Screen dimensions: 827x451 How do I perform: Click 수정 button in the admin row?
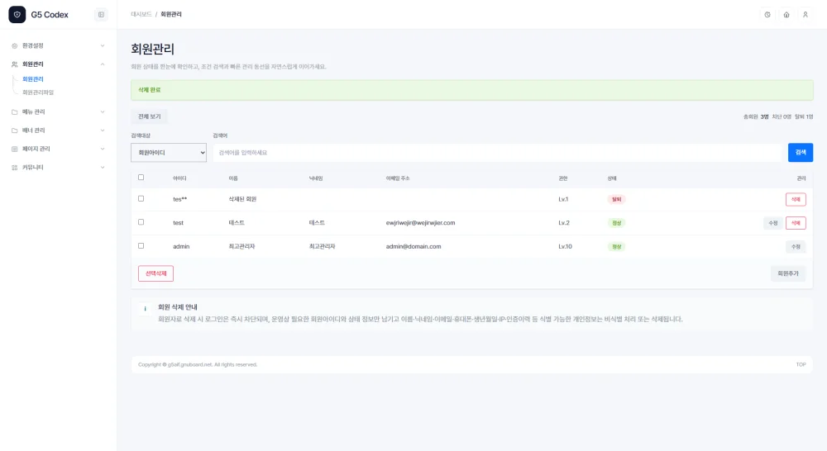click(x=796, y=247)
